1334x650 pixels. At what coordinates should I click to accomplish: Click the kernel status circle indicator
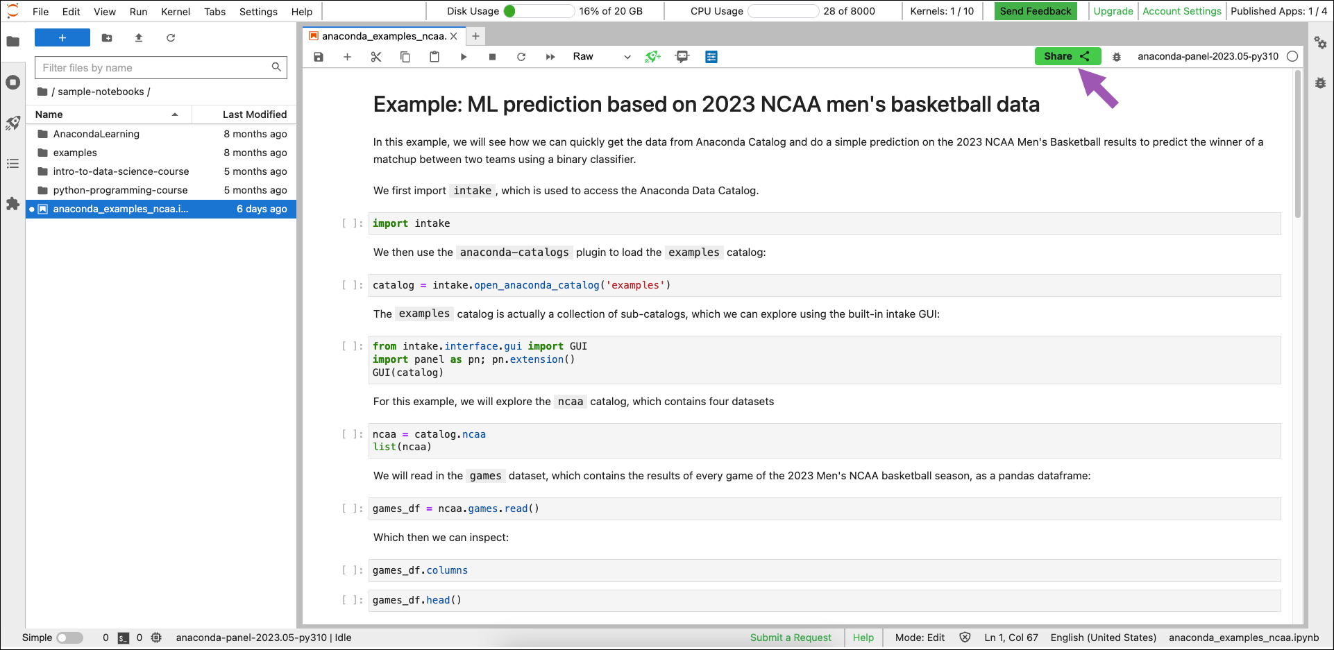click(1292, 57)
